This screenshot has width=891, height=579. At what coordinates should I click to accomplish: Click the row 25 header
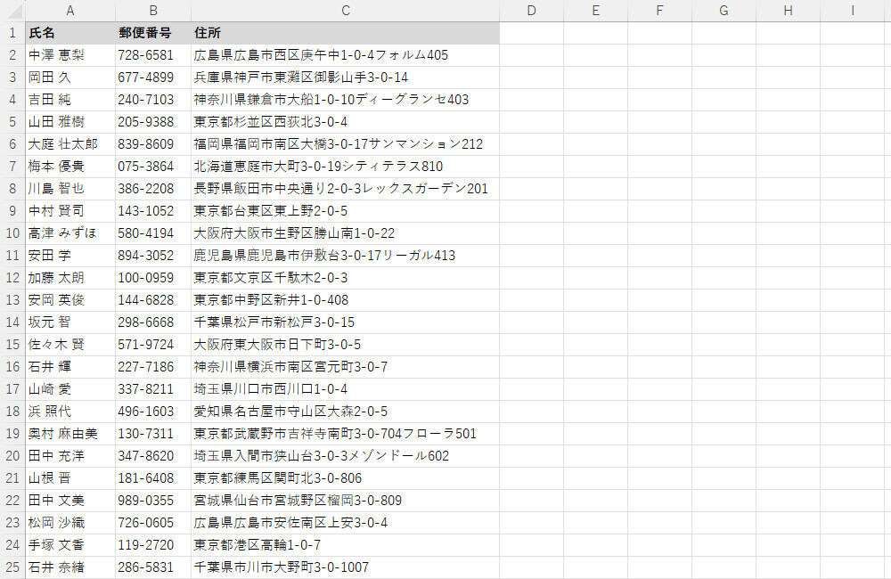click(x=12, y=567)
